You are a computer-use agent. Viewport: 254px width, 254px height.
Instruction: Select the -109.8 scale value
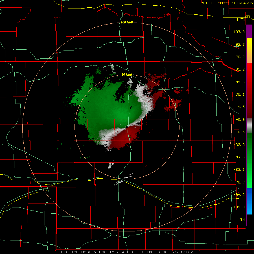pyautogui.click(x=238, y=207)
